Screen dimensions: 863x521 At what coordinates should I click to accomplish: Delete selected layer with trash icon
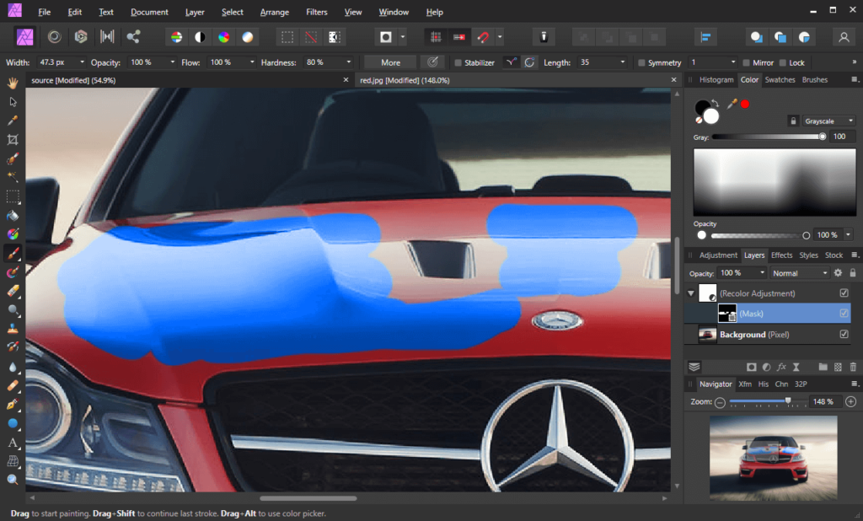[852, 367]
